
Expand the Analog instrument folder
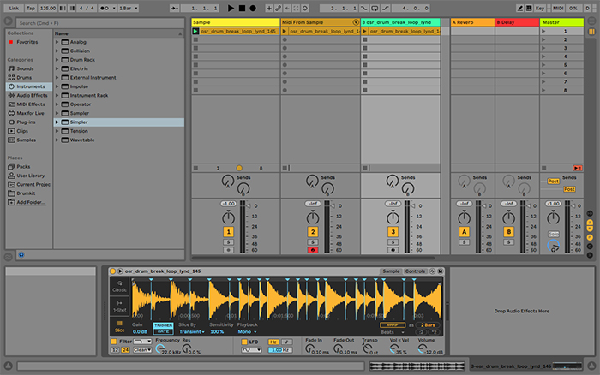(x=57, y=42)
